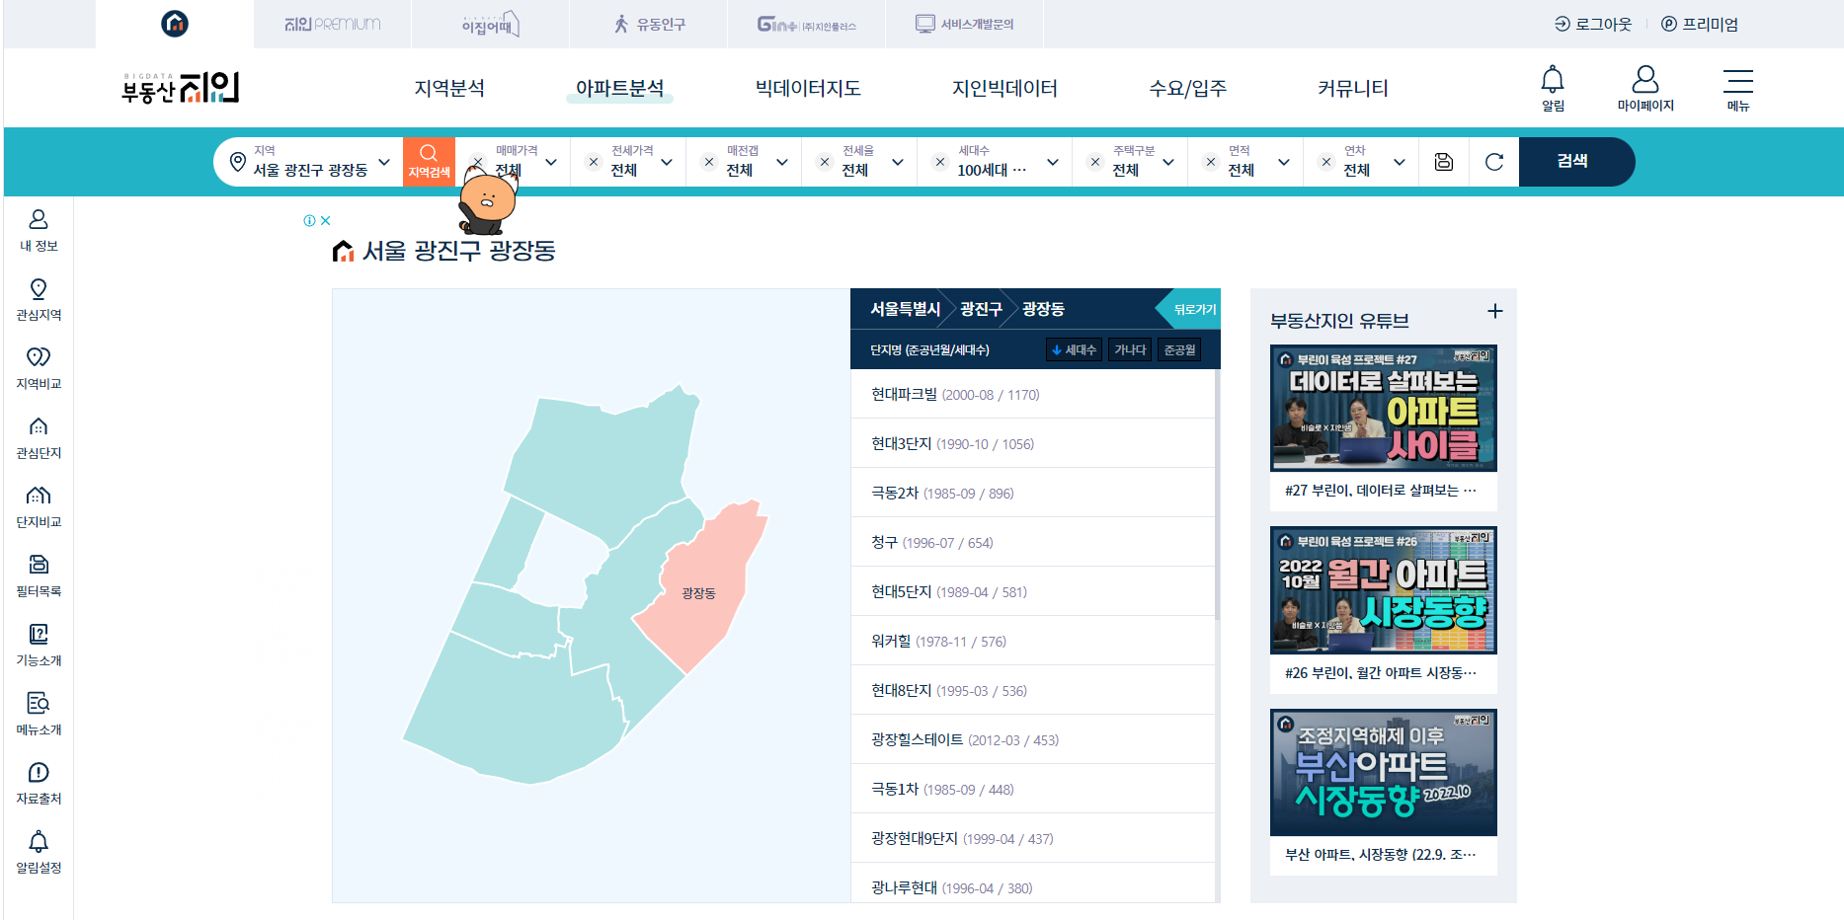
Task: Expand the 지역 selector dropdown
Action: (386, 161)
